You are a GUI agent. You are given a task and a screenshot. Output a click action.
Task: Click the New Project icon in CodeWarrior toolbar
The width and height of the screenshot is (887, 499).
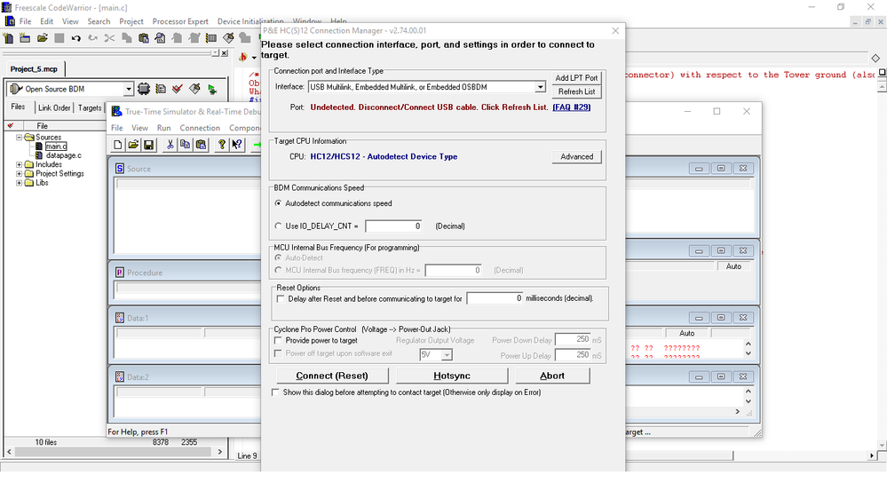pos(25,38)
